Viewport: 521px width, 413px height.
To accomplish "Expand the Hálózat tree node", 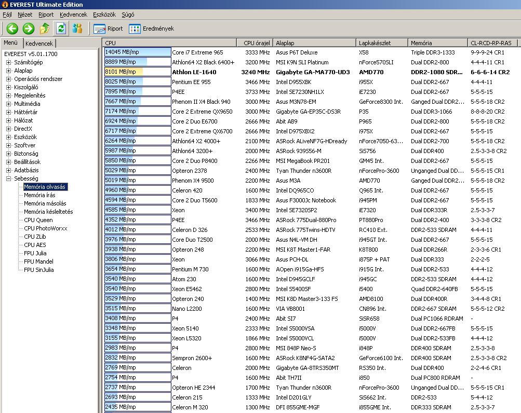I will tap(9, 120).
